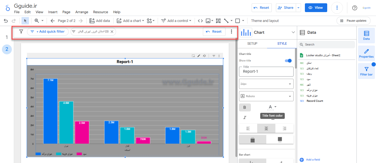Open the Arrange menu
Image resolution: width=376 pixels, height=163 pixels.
click(x=82, y=12)
